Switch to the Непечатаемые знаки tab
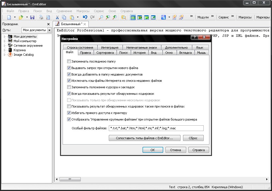272x191 pixels. [142, 48]
